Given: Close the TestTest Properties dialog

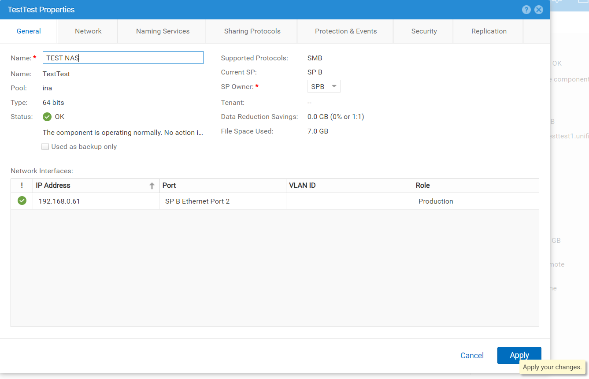Looking at the screenshot, I should pyautogui.click(x=539, y=9).
